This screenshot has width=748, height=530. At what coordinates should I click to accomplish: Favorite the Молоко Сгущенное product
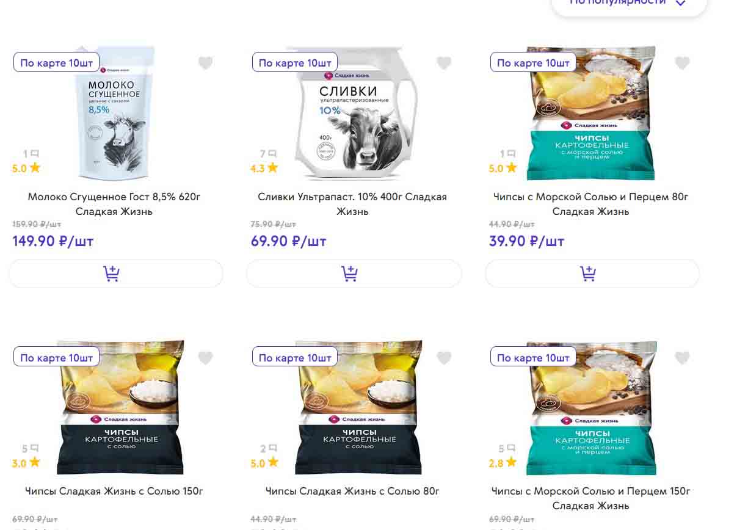click(206, 63)
